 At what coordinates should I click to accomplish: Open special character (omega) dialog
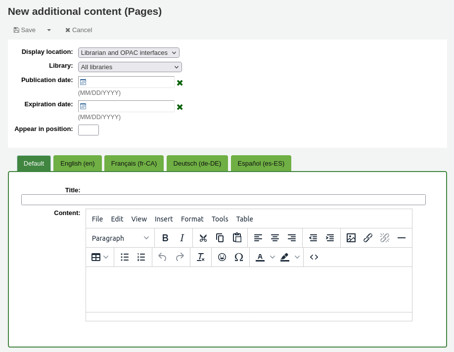[x=239, y=257]
